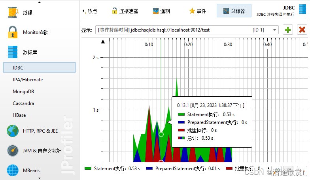Click the 0:10 time axis label

click(149, 45)
